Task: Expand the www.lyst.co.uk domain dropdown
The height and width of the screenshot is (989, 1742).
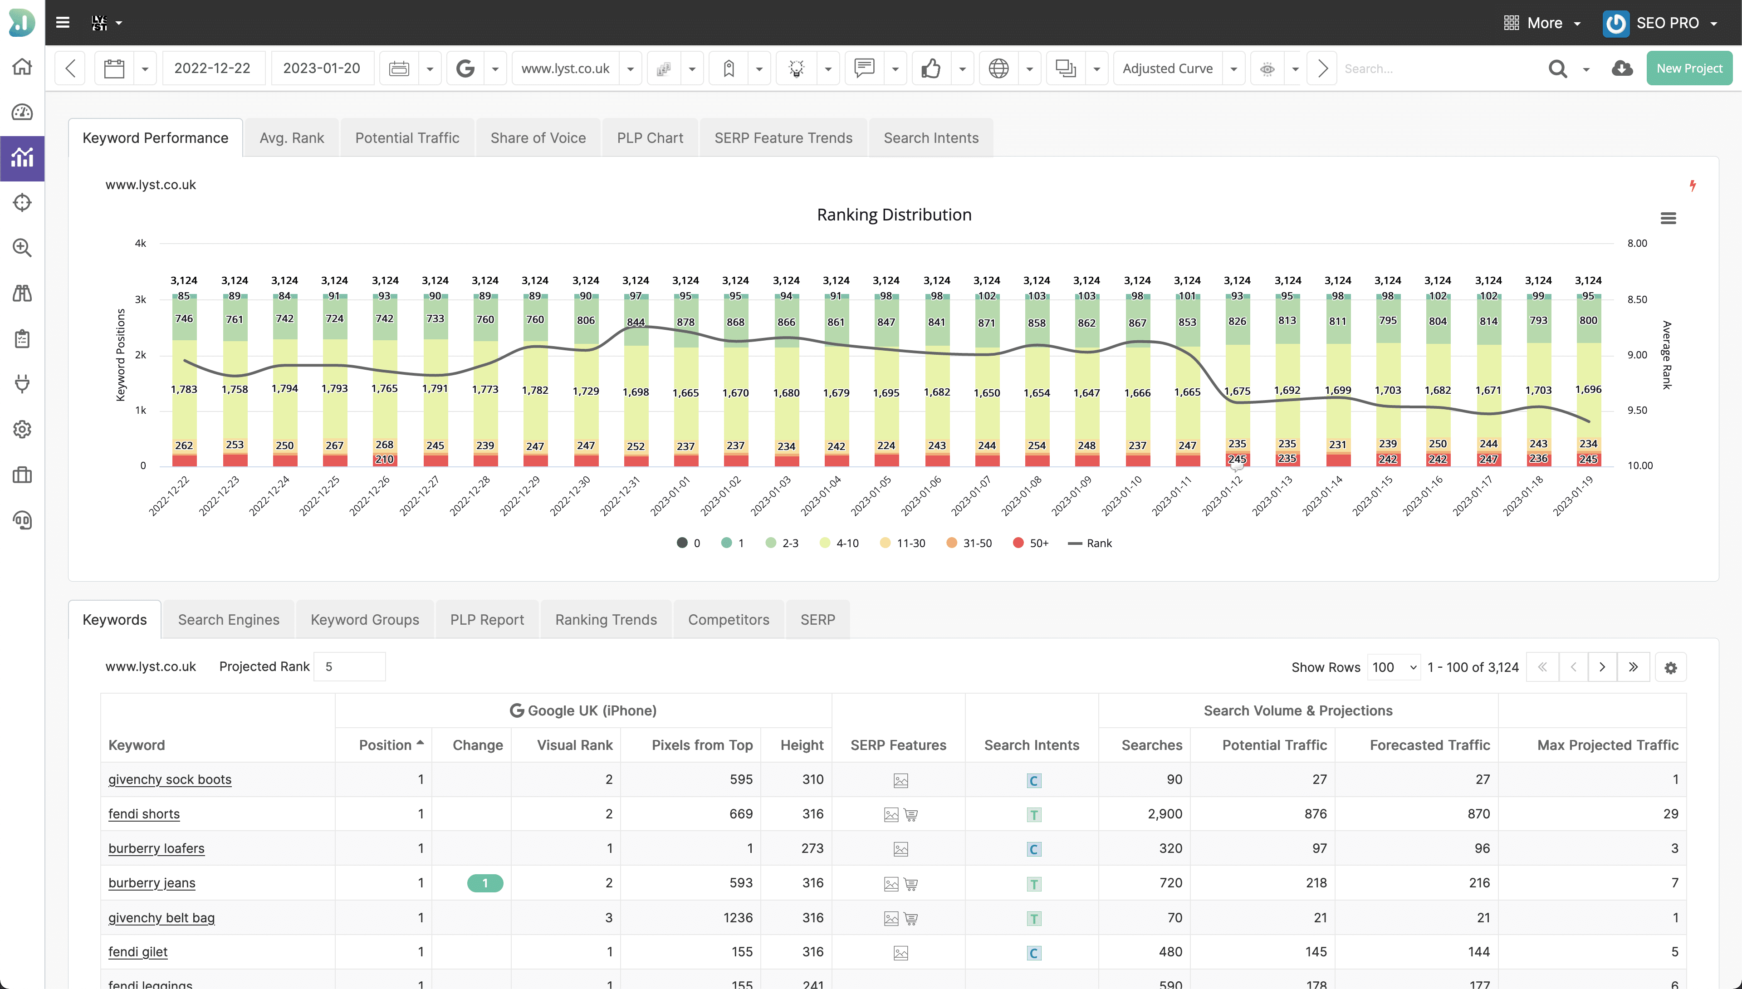Action: click(630, 69)
